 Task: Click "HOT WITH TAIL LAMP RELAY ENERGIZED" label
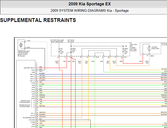point(57,41)
